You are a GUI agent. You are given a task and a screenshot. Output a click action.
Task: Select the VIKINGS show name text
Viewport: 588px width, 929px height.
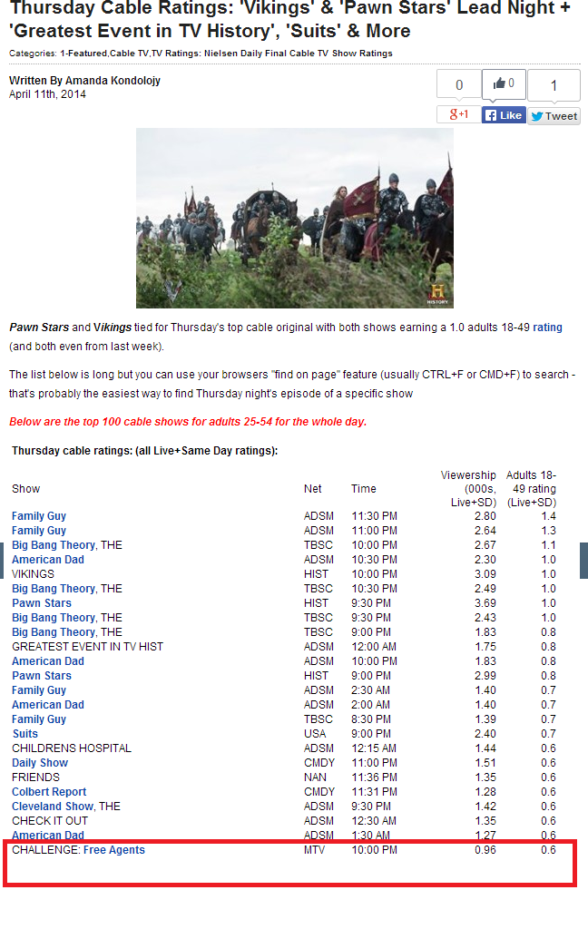[x=34, y=574]
